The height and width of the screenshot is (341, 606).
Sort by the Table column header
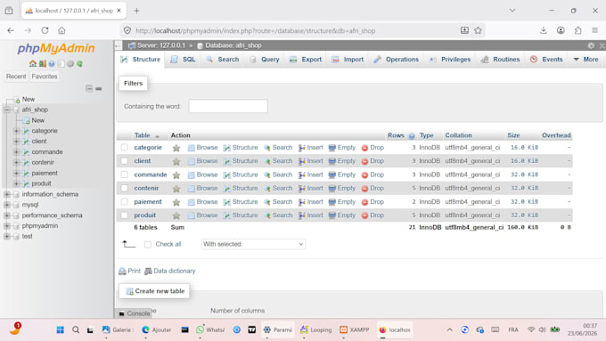tap(143, 135)
